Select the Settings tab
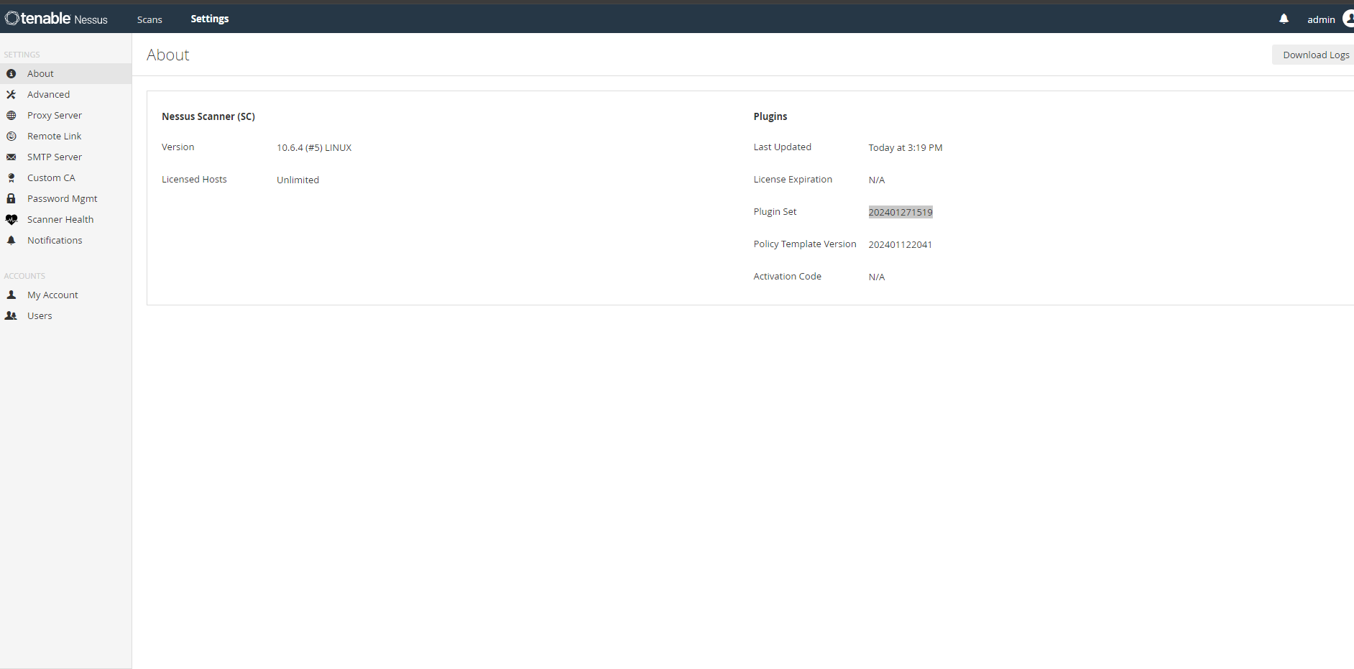Viewport: 1354px width, 669px height. [210, 19]
